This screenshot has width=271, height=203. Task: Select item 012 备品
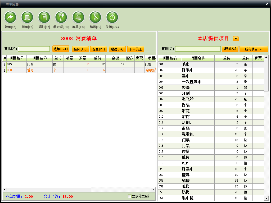coord(211,128)
